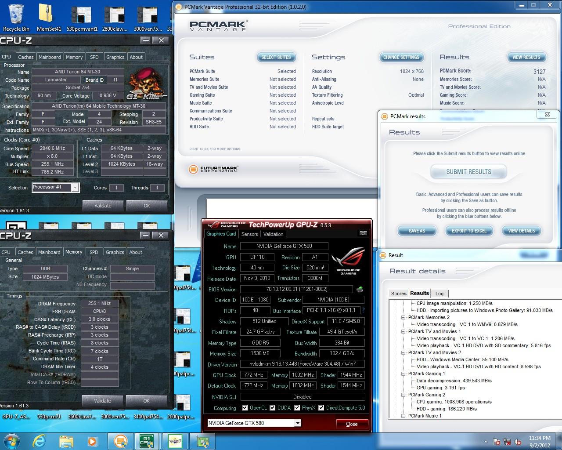This screenshot has width=562, height=450.
Task: Click the Close button in GPU-Z
Action: click(352, 424)
